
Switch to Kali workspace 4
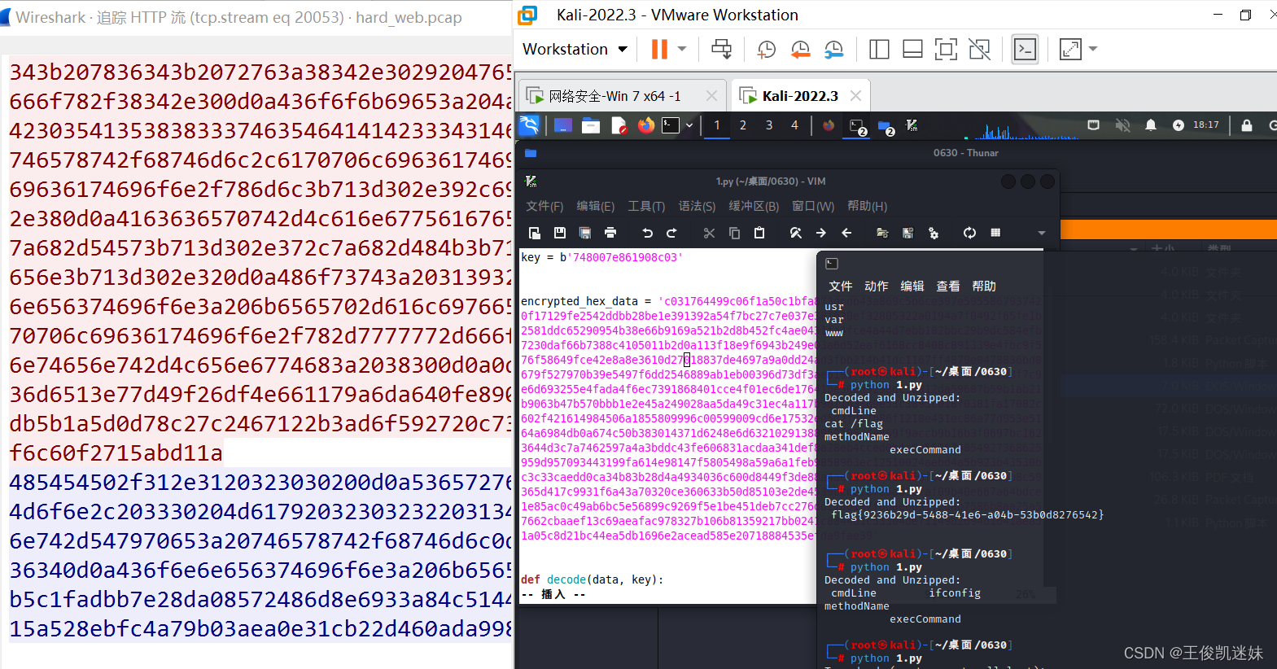(795, 125)
